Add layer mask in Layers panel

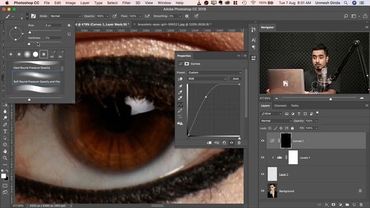(334, 205)
